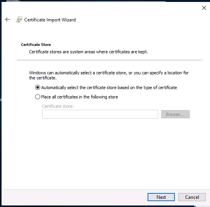Click the 'Place all certificates in the following store' label

click(x=79, y=97)
